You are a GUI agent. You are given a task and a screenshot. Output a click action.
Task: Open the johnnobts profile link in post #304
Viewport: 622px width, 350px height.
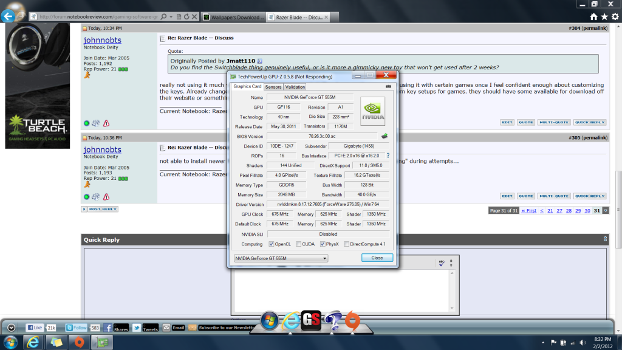[102, 40]
